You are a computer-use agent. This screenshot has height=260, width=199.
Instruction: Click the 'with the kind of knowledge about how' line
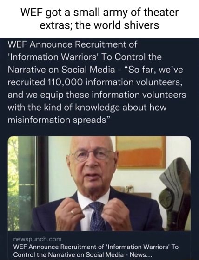pyautogui.click(x=87, y=108)
